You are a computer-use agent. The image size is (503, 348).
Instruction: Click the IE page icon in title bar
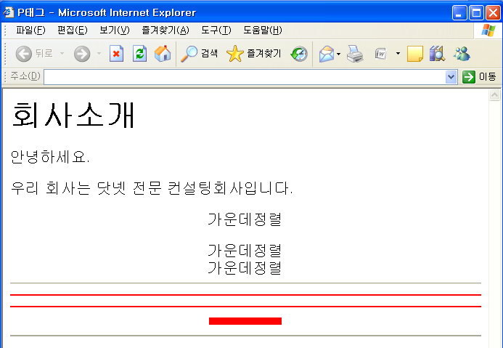coord(8,12)
